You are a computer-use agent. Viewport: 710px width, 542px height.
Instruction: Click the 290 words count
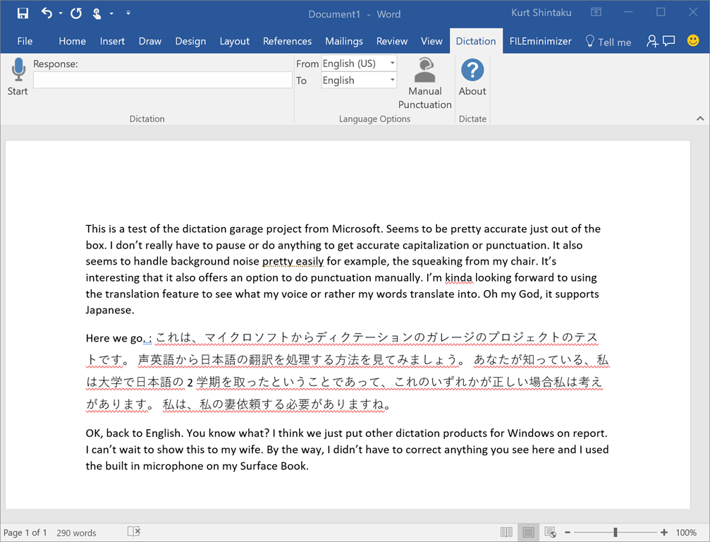pos(76,533)
